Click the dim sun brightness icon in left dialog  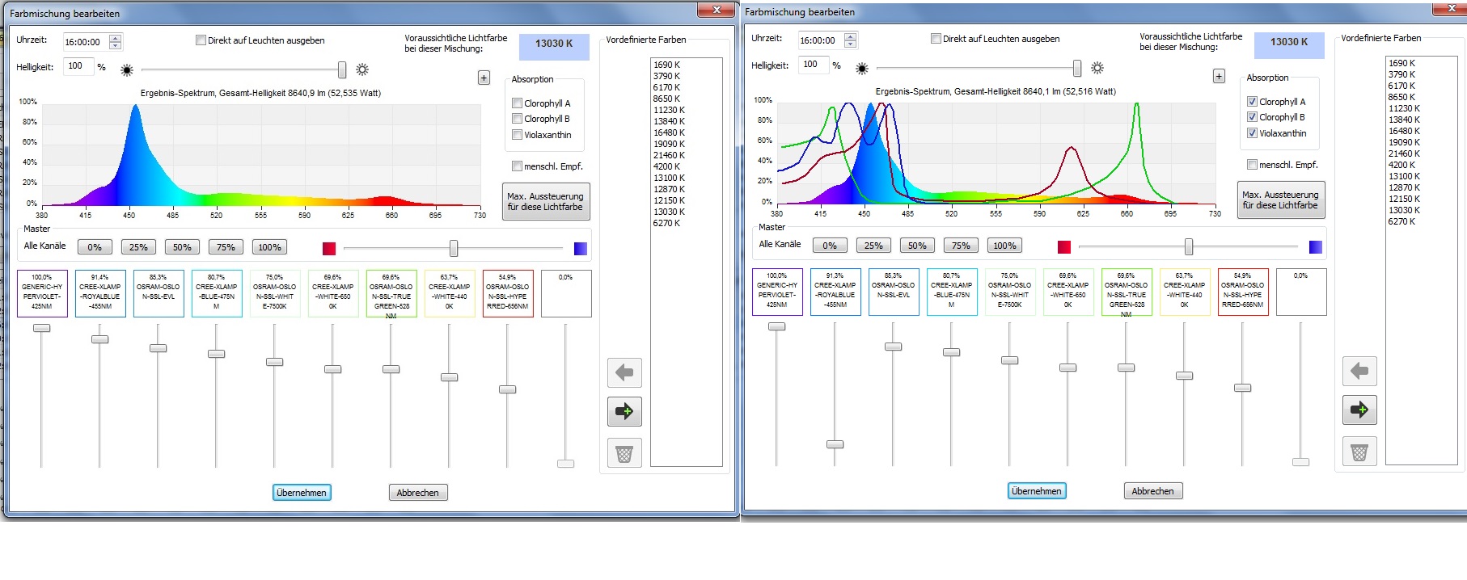[x=127, y=70]
